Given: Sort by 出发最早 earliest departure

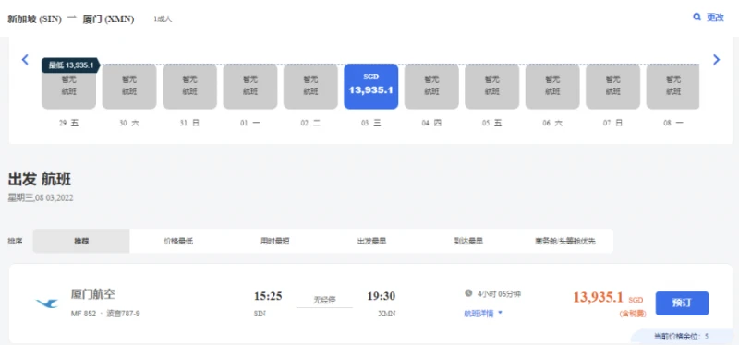Looking at the screenshot, I should click(x=372, y=241).
